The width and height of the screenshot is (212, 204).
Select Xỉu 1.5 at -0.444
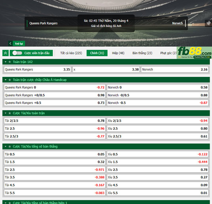157,162
